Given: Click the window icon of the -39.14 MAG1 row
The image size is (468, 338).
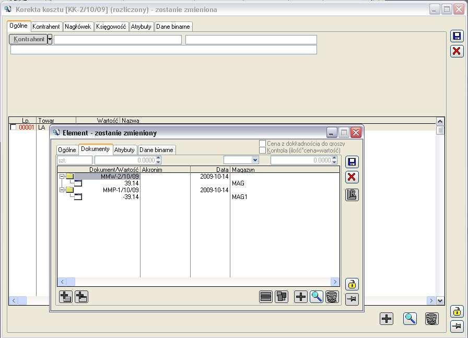Looking at the screenshot, I should tap(78, 196).
